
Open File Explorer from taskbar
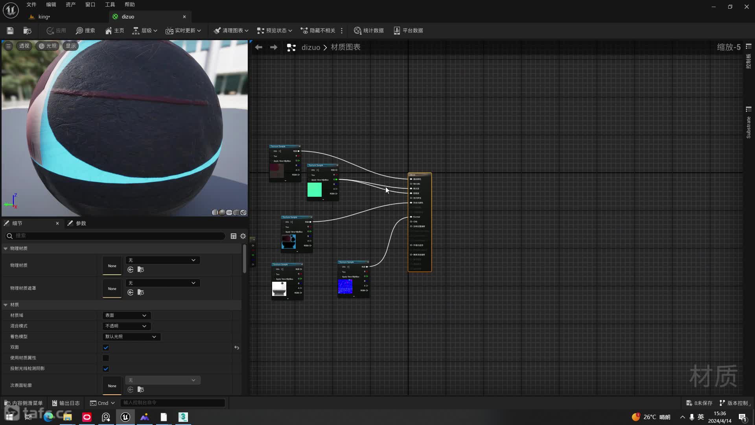click(x=68, y=417)
